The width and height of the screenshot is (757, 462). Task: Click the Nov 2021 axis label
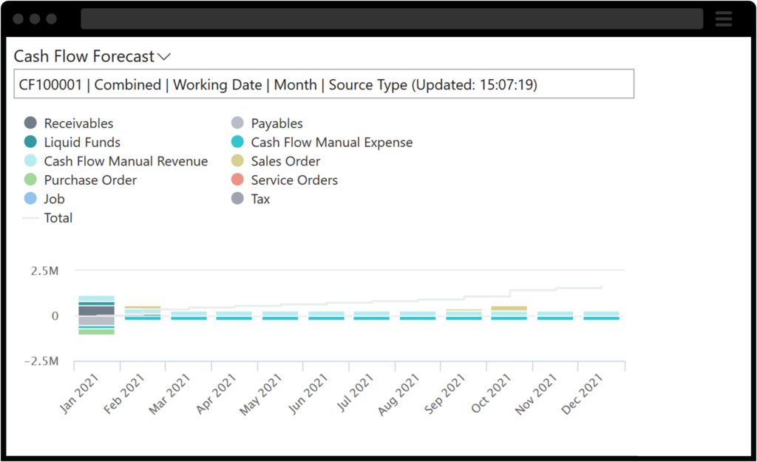[x=536, y=394]
